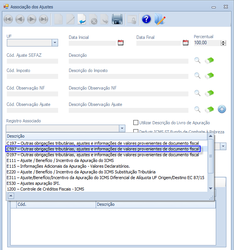This screenshot has width=234, height=250.
Task: Focus the Percentual value field
Action: (x=207, y=43)
